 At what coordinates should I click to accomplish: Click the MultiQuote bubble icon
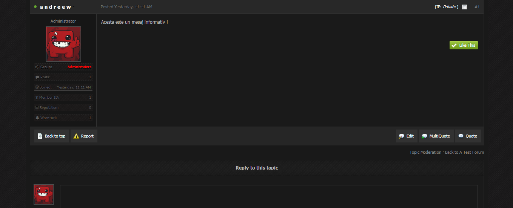425,136
